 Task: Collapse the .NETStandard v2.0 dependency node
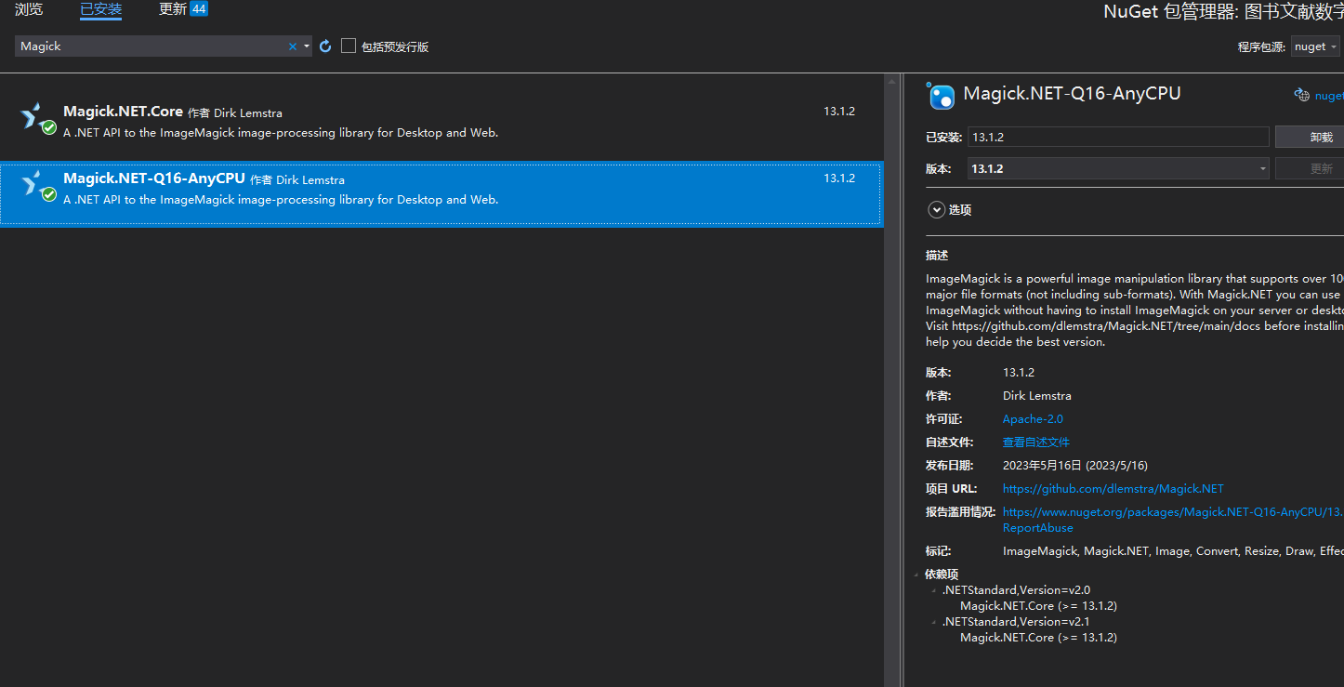click(934, 590)
